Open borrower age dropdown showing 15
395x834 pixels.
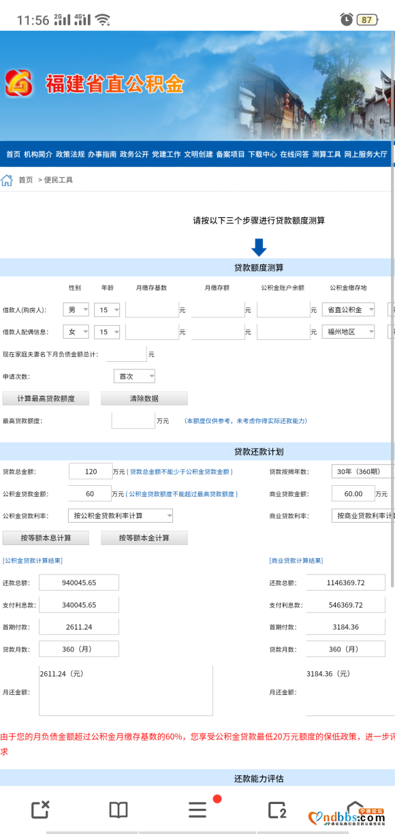tap(107, 310)
